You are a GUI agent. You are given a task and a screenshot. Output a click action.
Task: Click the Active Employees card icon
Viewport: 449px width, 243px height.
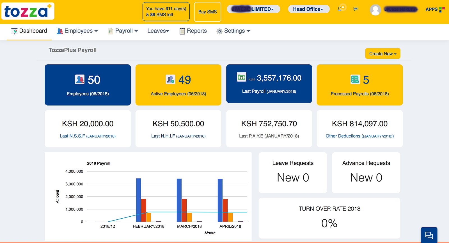[x=170, y=79]
